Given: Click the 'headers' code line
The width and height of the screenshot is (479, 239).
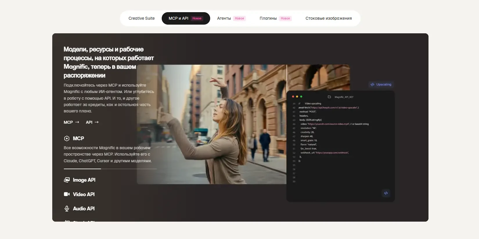Looking at the screenshot, I should click(304, 116).
